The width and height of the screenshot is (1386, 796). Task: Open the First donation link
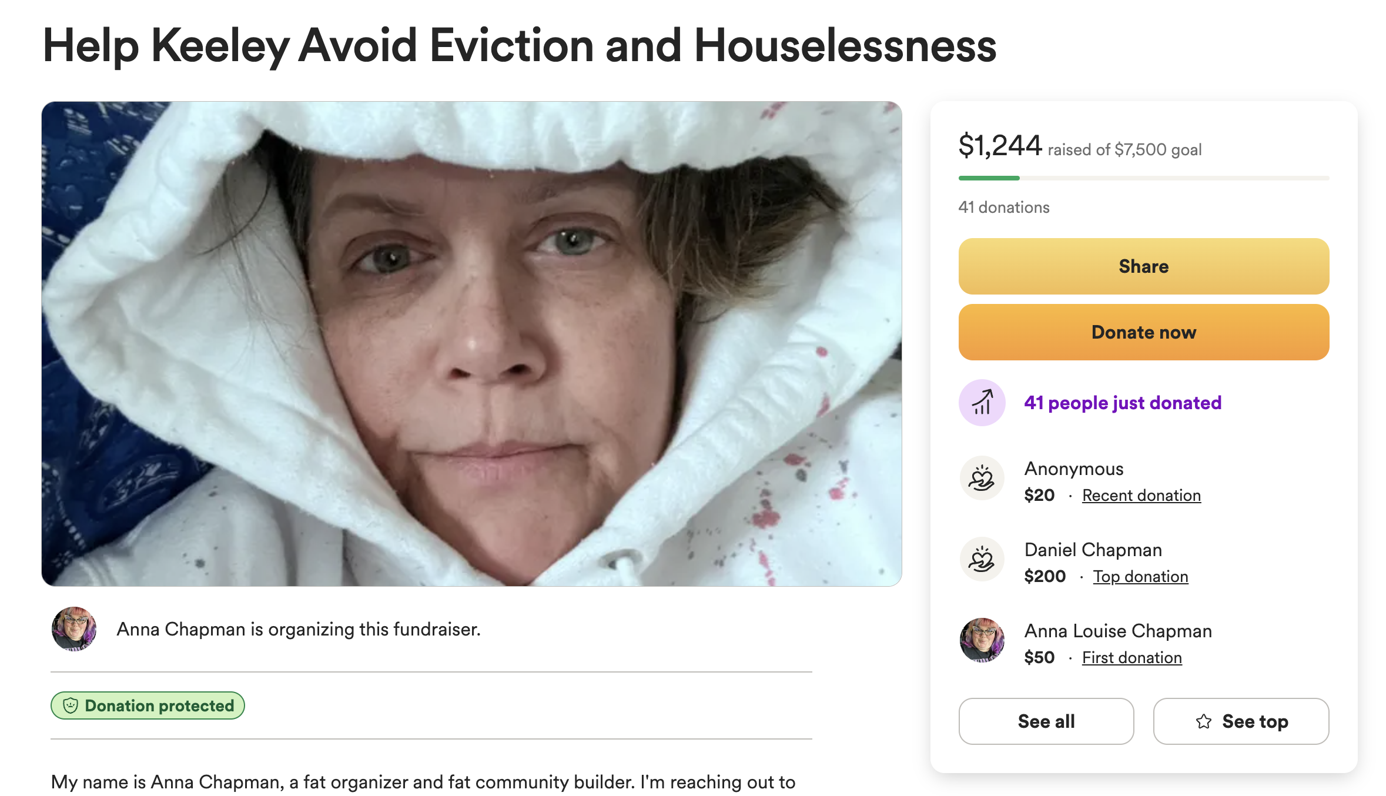click(1131, 658)
